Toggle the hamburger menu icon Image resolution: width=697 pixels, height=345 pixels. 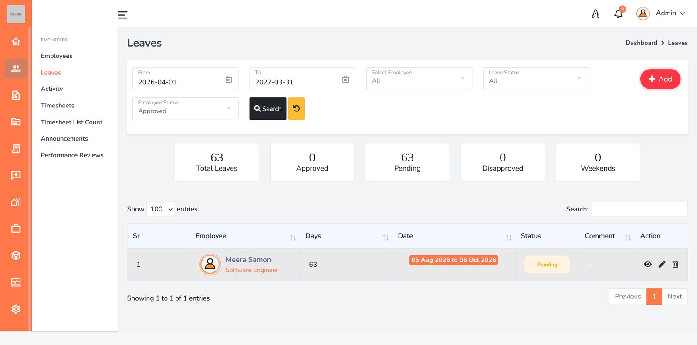(122, 15)
